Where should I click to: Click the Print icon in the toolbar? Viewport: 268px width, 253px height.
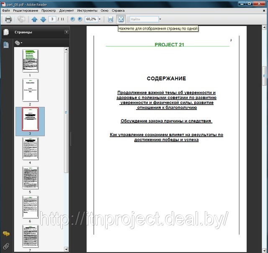[x=8, y=19]
